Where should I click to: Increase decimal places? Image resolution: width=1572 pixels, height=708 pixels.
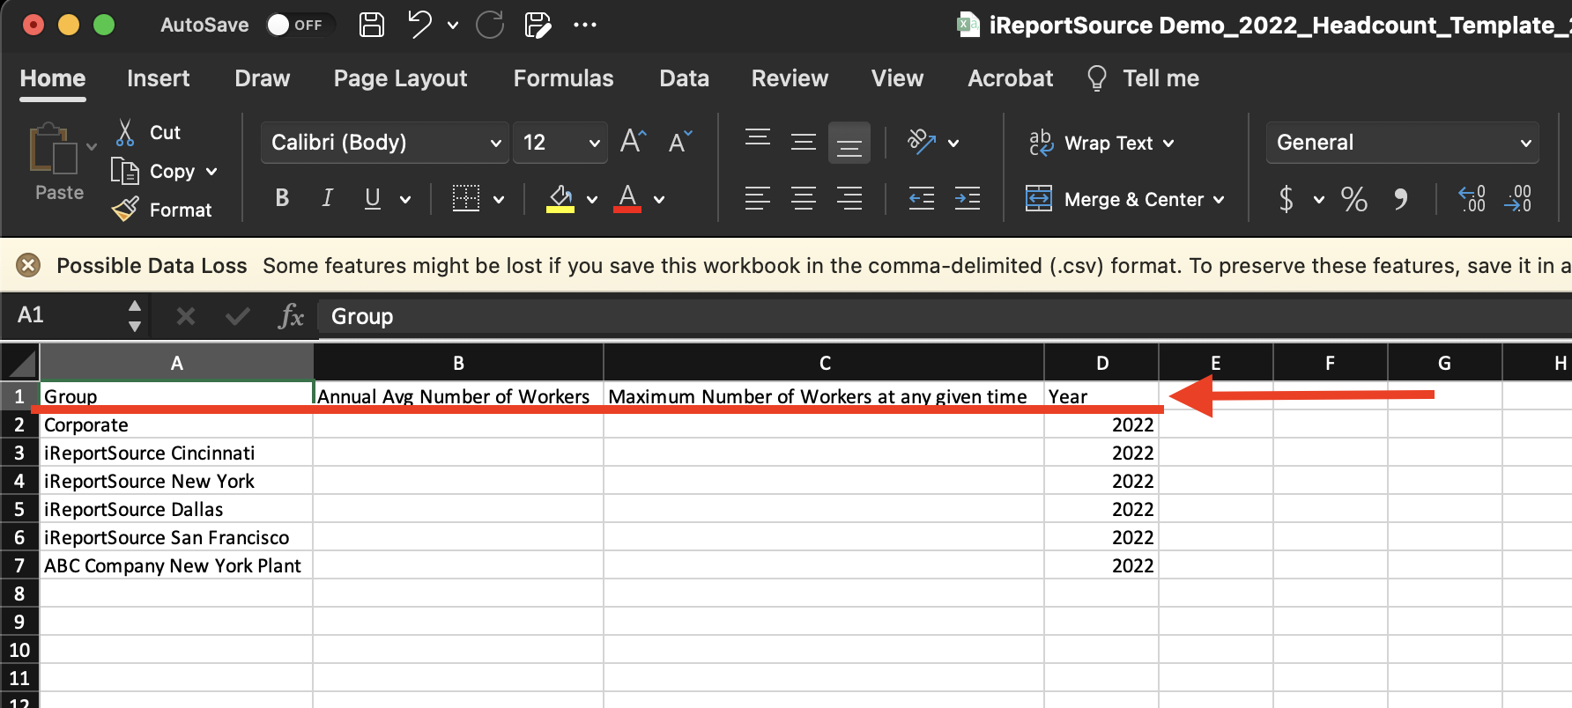click(1472, 199)
